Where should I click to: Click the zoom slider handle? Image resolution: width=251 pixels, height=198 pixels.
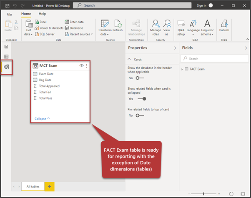tap(203, 194)
